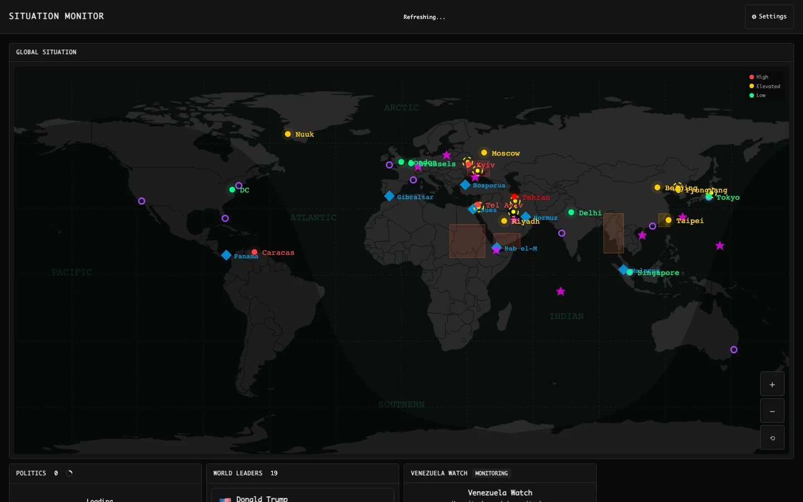The height and width of the screenshot is (502, 803).
Task: Zoom out the map with minus button
Action: pyautogui.click(x=772, y=411)
